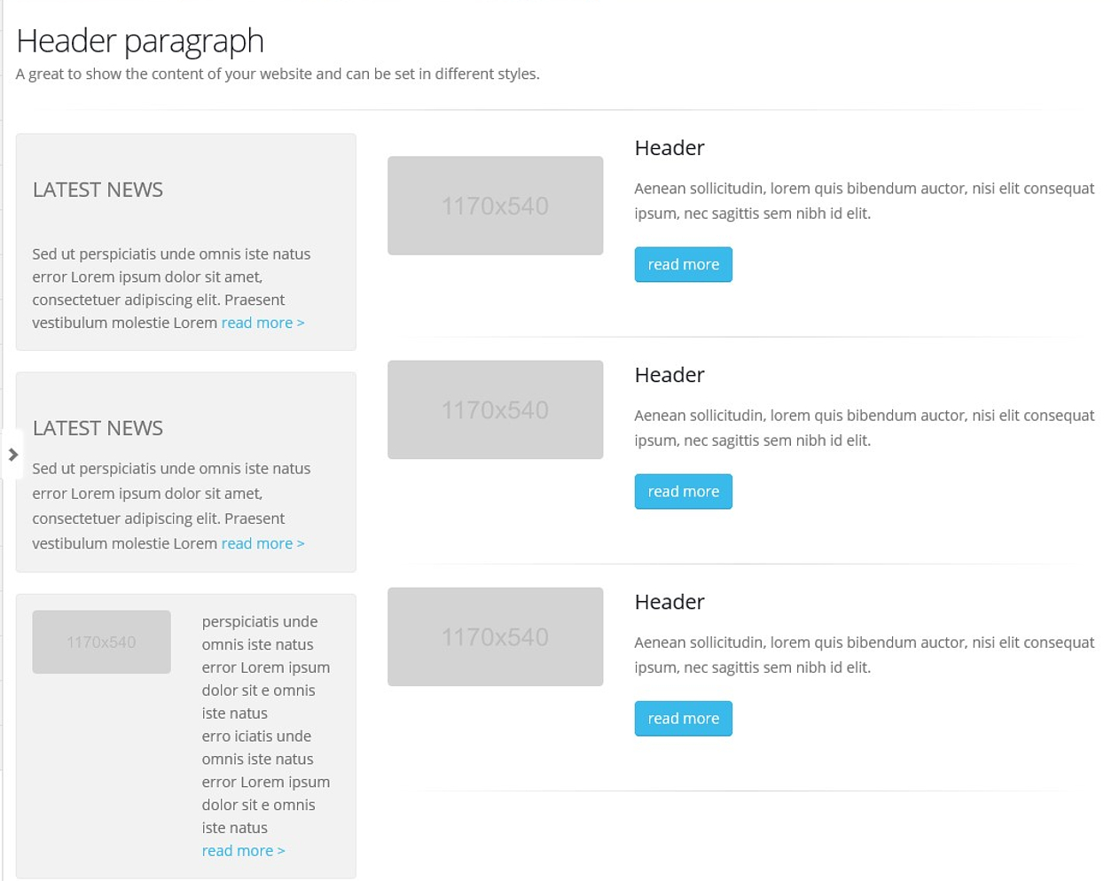Click the third Header read more button

point(683,718)
